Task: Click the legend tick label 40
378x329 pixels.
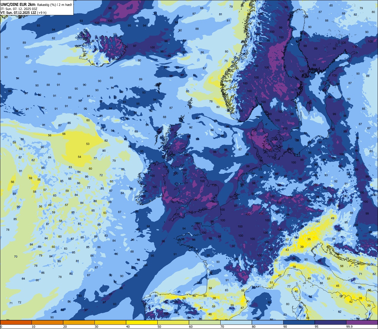Action: pos(128,327)
